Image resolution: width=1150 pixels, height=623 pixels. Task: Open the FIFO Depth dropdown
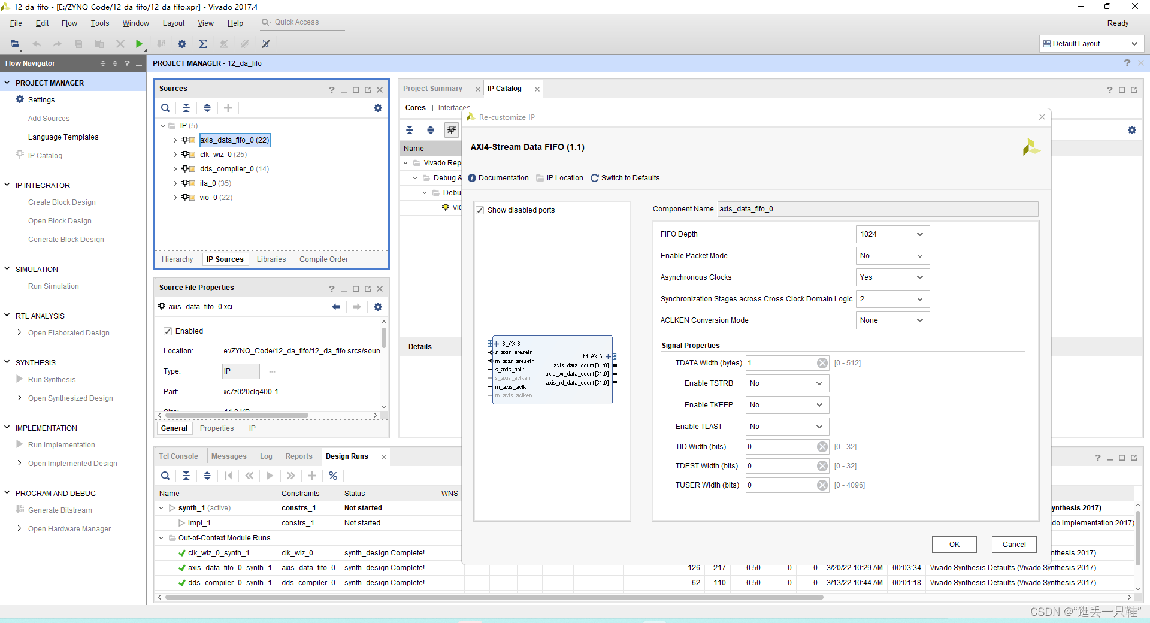[x=892, y=234]
